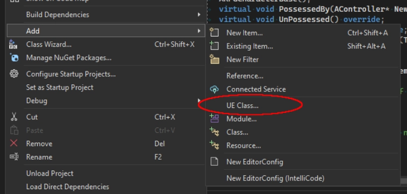Click the icon next to Class...

pos(214,132)
